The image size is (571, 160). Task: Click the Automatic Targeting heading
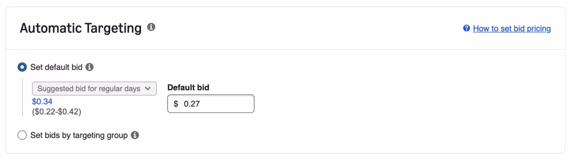coord(80,28)
